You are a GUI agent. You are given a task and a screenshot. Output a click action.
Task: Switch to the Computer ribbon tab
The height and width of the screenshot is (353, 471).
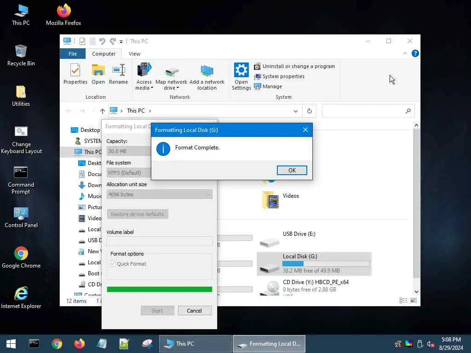click(103, 54)
